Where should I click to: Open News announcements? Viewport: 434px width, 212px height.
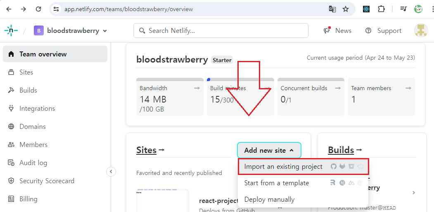click(337, 30)
